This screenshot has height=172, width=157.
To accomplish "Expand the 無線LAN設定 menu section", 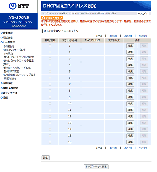I will pyautogui.click(x=9, y=88).
